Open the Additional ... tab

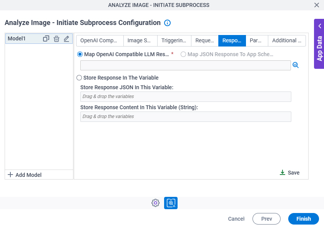tap(287, 40)
